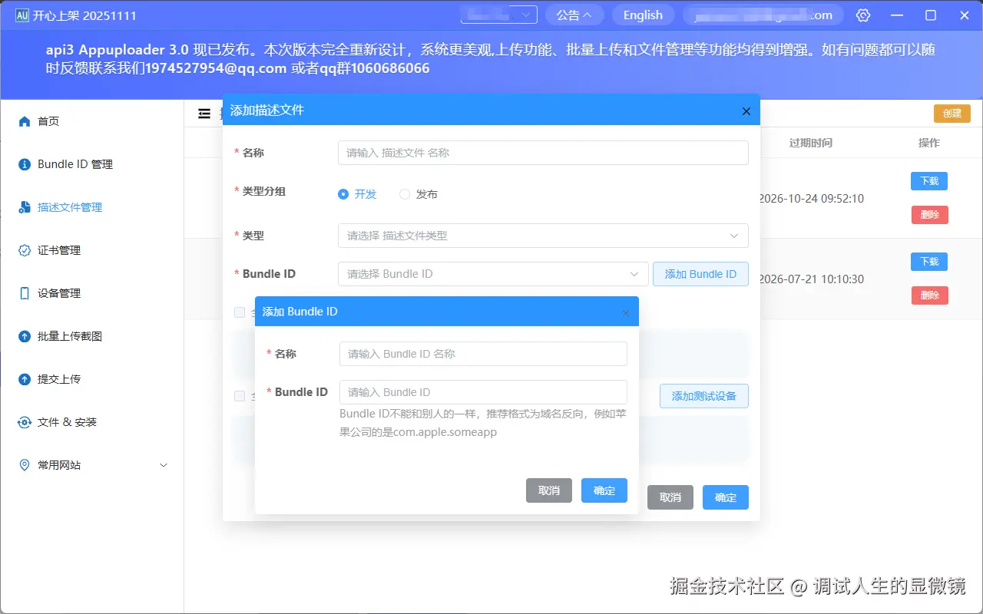Screen dimensions: 983x614
Task: Open the settings gear in the title bar
Action: pyautogui.click(x=863, y=15)
